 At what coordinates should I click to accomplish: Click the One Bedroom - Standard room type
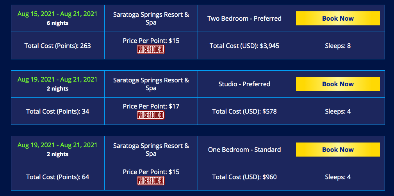pyautogui.click(x=244, y=150)
